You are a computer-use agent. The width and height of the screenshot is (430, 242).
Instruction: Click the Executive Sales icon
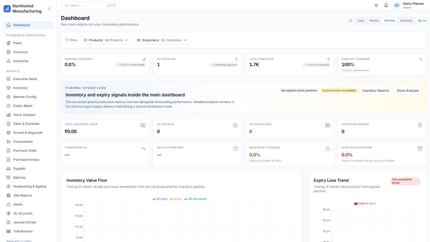(x=9, y=79)
